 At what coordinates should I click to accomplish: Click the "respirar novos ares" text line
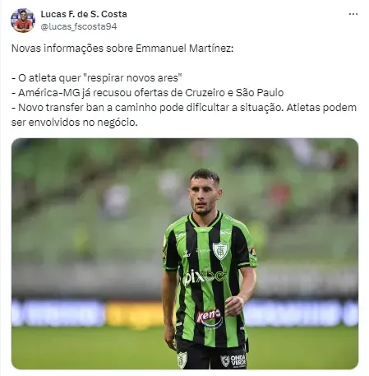[97, 78]
